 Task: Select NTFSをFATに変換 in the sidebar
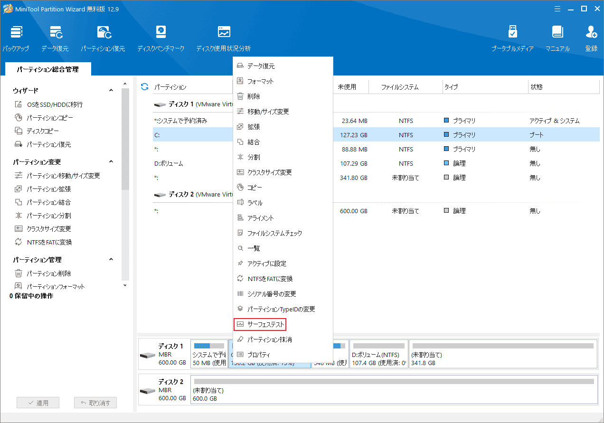(x=43, y=242)
